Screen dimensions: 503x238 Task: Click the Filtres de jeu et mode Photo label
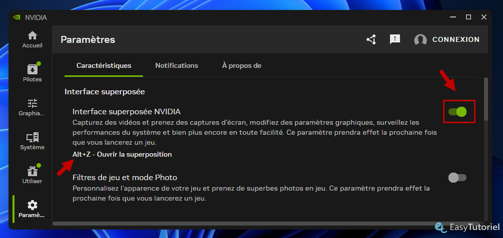tap(125, 177)
